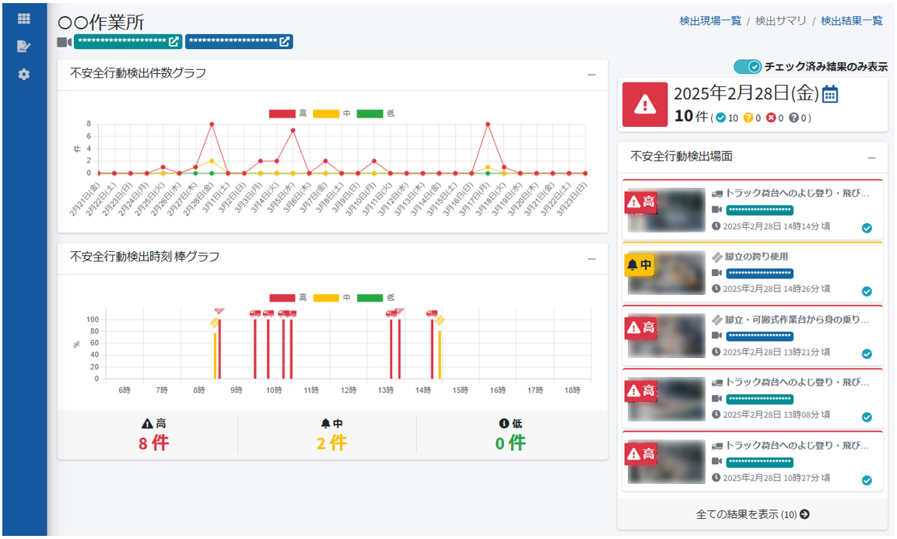The height and width of the screenshot is (539, 897).
Task: Click camera tag on 14時14分 result
Action: [760, 210]
